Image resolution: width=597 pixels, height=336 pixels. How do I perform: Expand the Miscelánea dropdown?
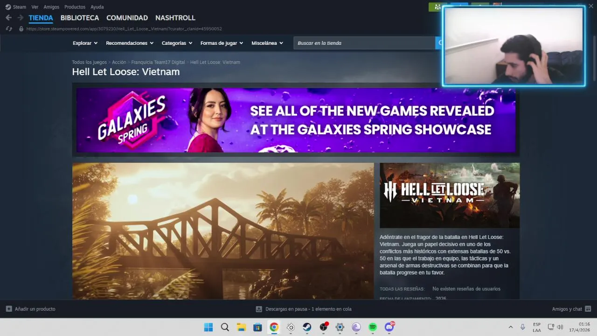point(267,43)
